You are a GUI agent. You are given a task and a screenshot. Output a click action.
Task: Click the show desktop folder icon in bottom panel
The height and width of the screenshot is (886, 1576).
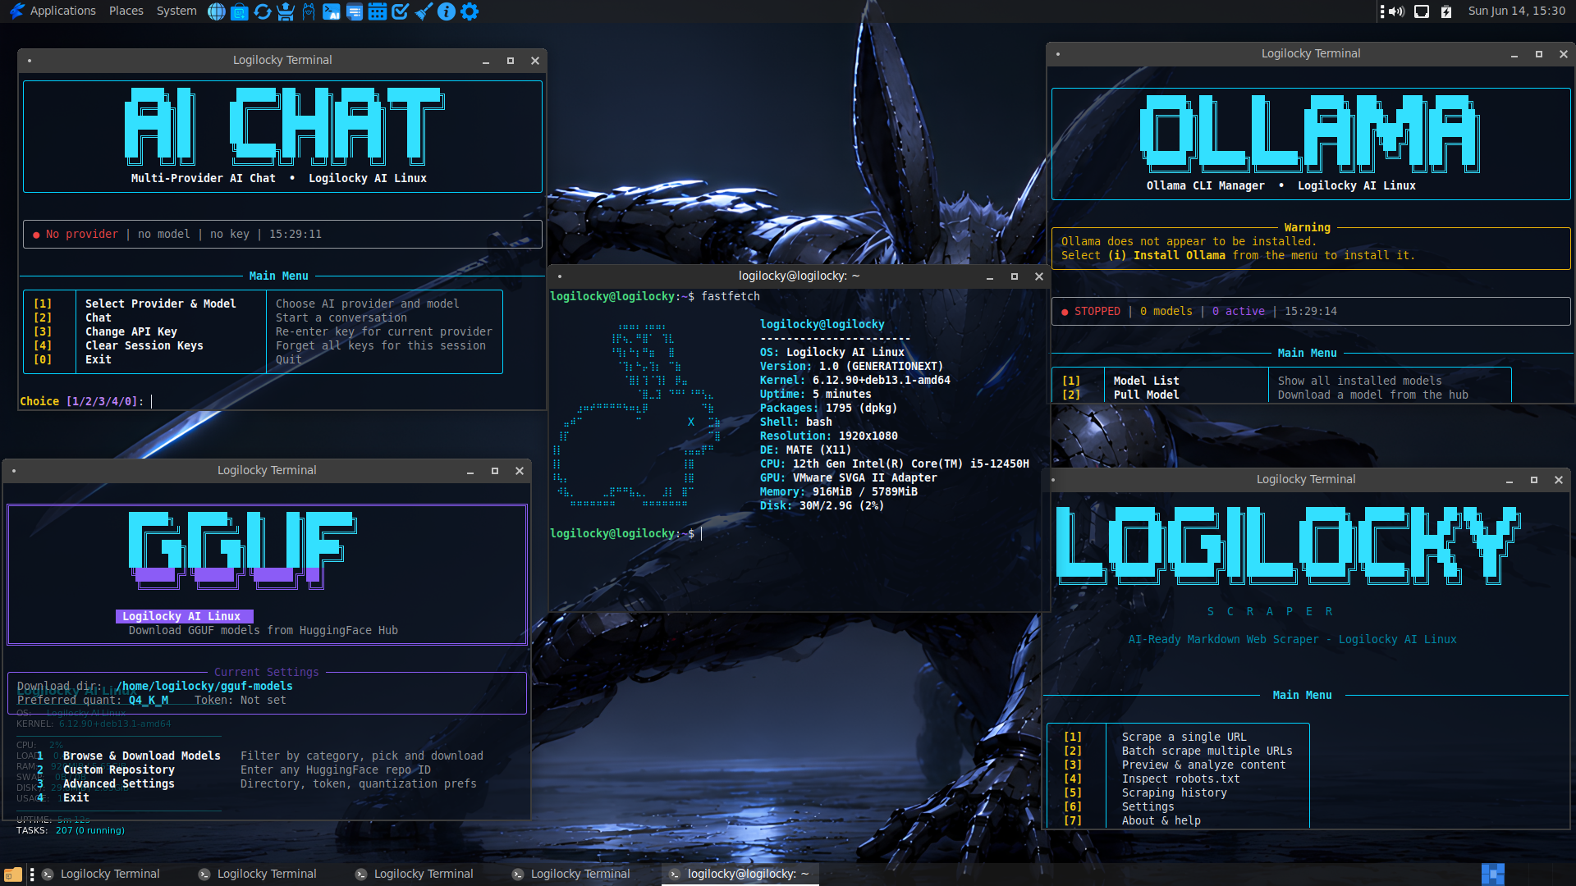point(13,875)
